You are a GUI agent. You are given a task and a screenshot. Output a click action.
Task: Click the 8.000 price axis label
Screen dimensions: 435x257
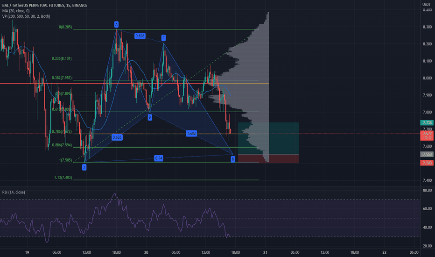[x=427, y=78]
